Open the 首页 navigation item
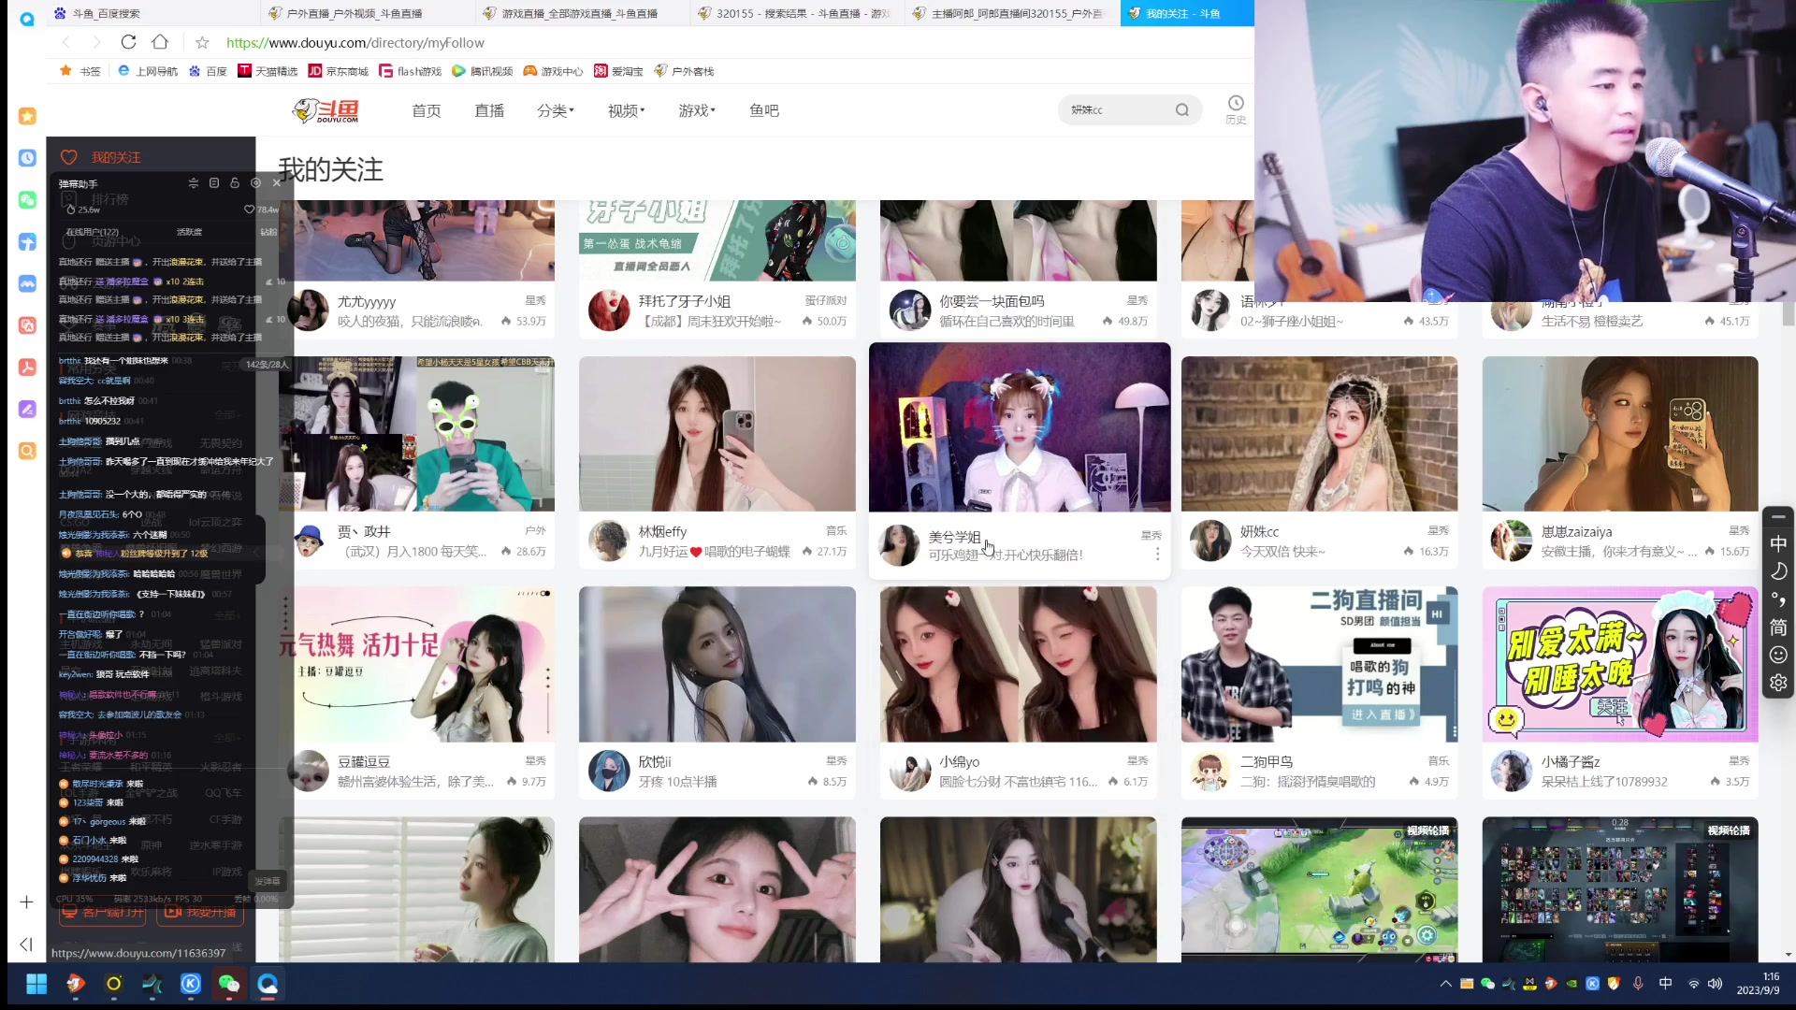This screenshot has height=1010, width=1796. coord(427,110)
